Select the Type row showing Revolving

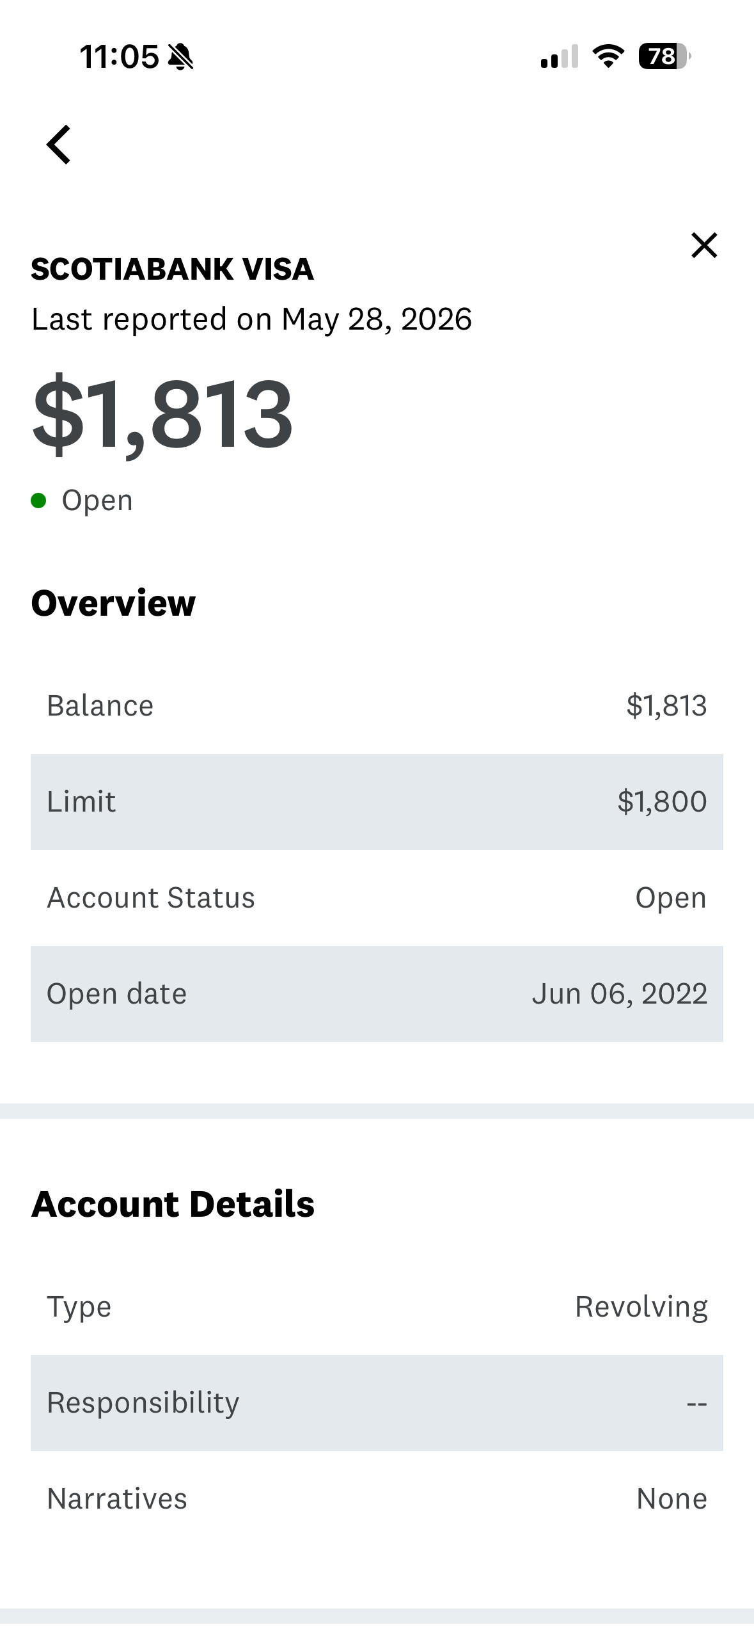[x=377, y=1307]
